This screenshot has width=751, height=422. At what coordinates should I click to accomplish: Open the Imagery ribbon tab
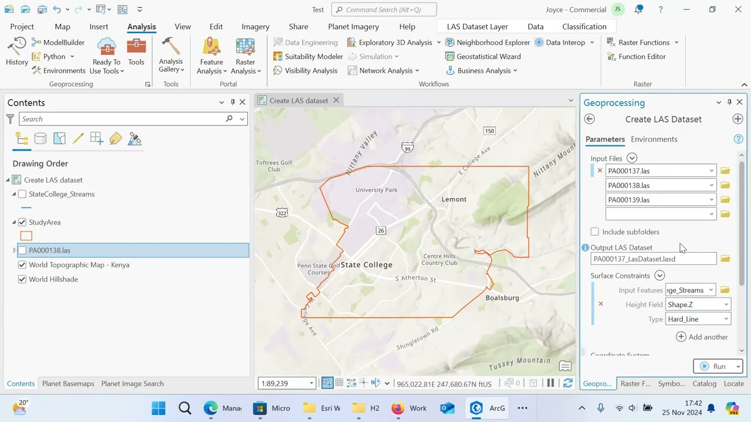point(255,26)
